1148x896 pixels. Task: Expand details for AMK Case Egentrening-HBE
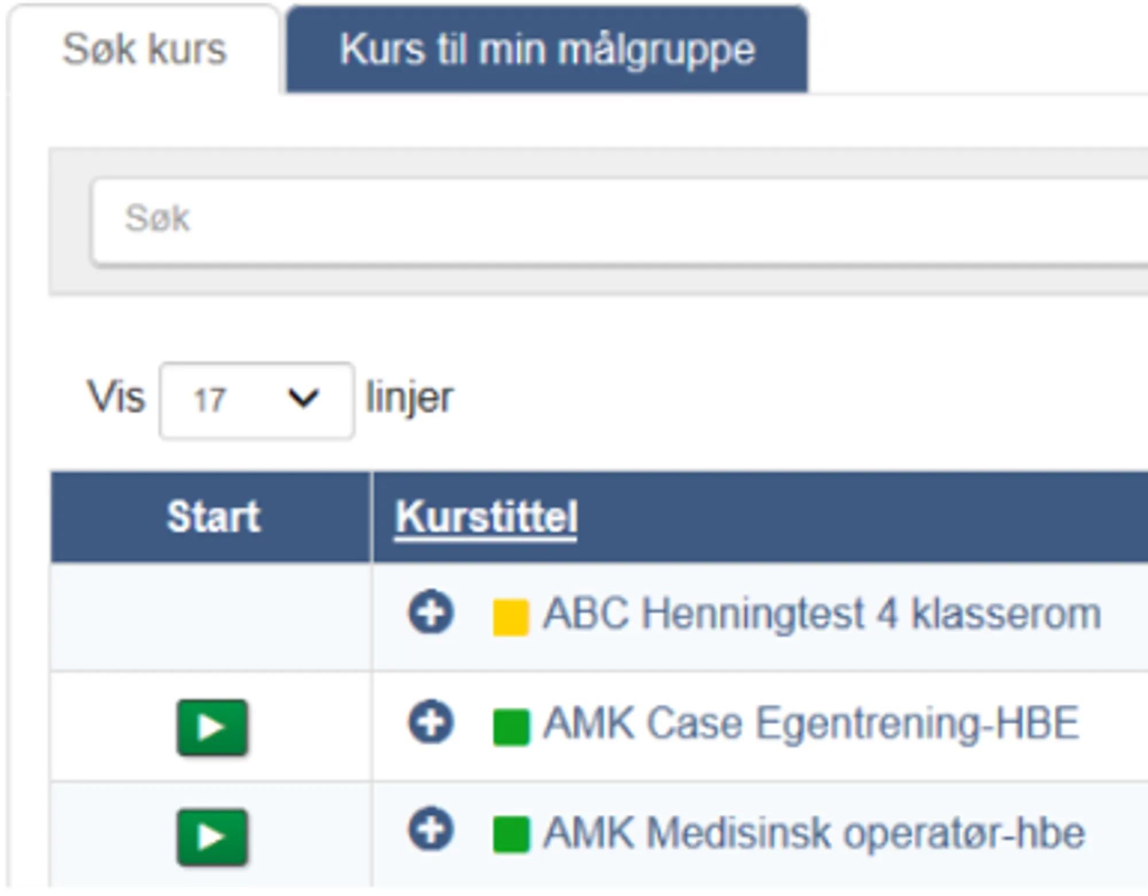[x=431, y=721]
